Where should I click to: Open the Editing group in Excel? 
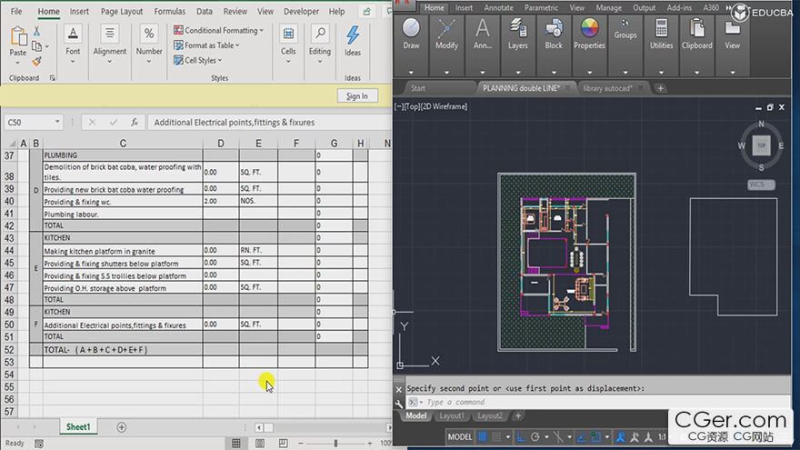pyautogui.click(x=320, y=45)
